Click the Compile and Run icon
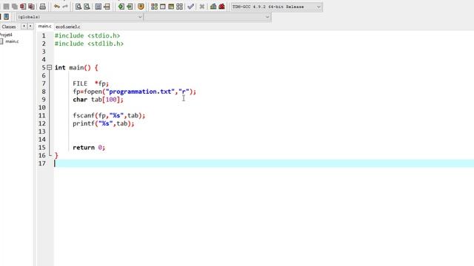 pos(171,7)
